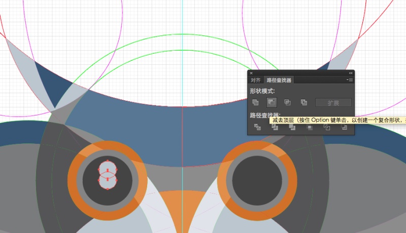This screenshot has height=233, width=406.
Task: Click the Minus Back pathfinder icon
Action: tap(344, 127)
